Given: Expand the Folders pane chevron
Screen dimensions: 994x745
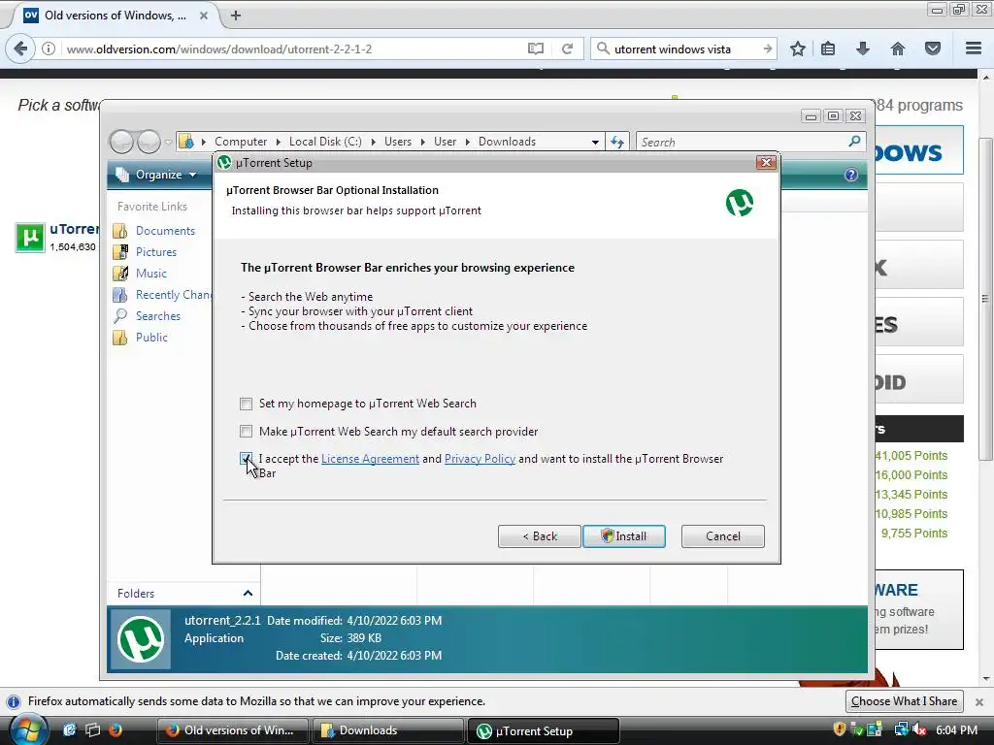Looking at the screenshot, I should (x=248, y=593).
